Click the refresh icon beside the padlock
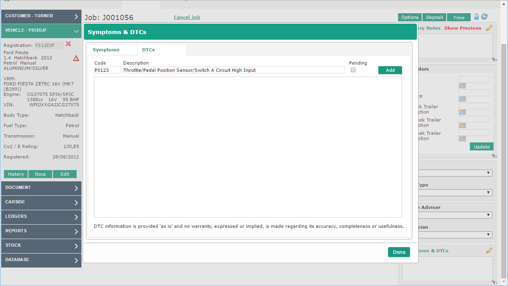The image size is (508, 286). (x=484, y=17)
